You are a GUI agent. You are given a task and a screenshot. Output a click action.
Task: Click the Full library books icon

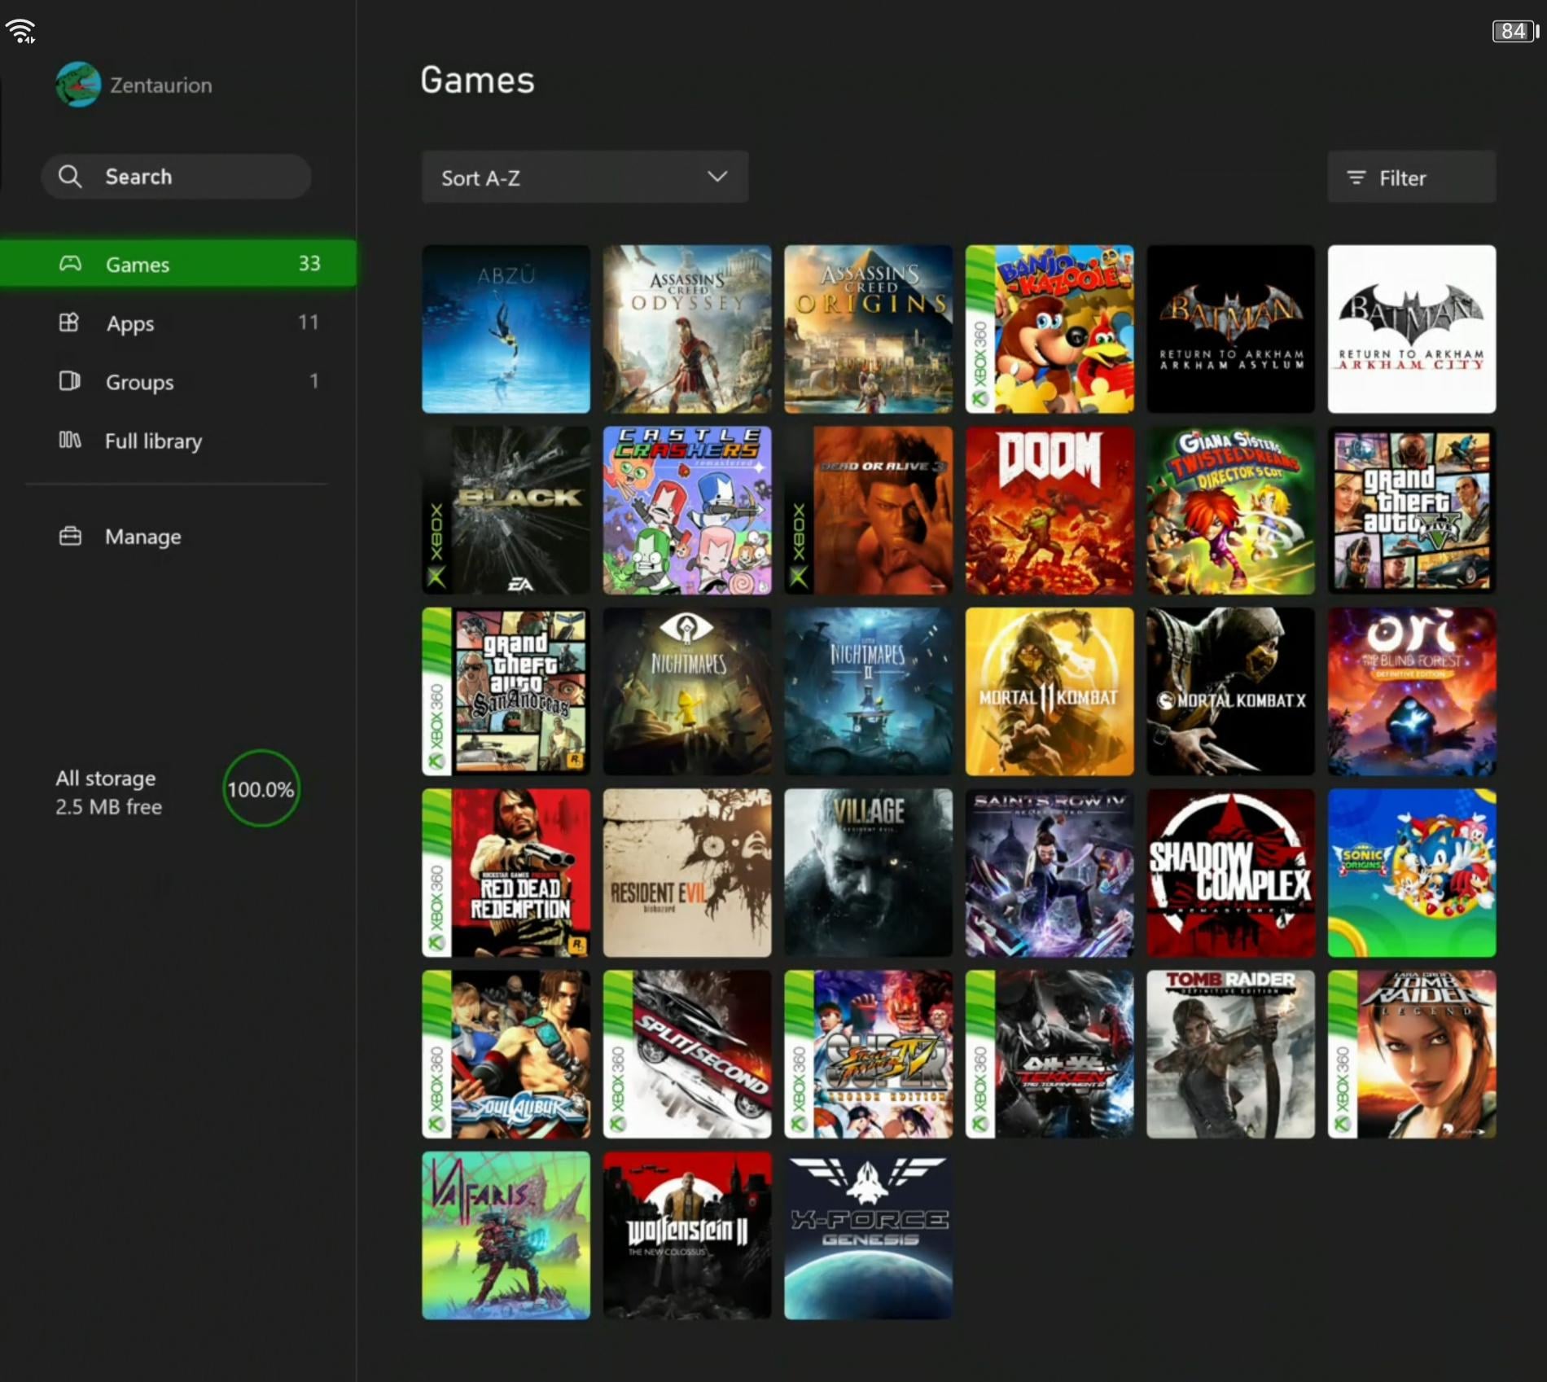click(x=69, y=441)
